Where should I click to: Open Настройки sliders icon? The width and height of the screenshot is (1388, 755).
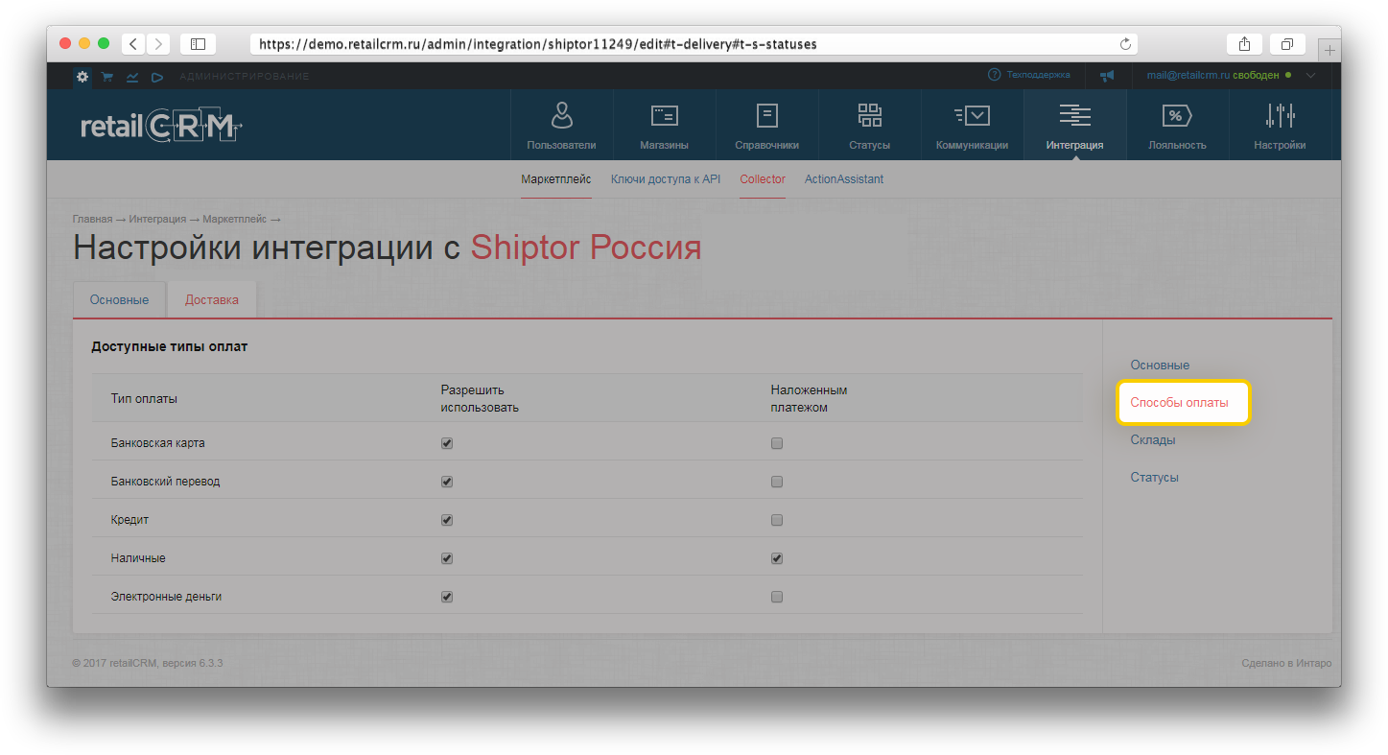pyautogui.click(x=1280, y=116)
